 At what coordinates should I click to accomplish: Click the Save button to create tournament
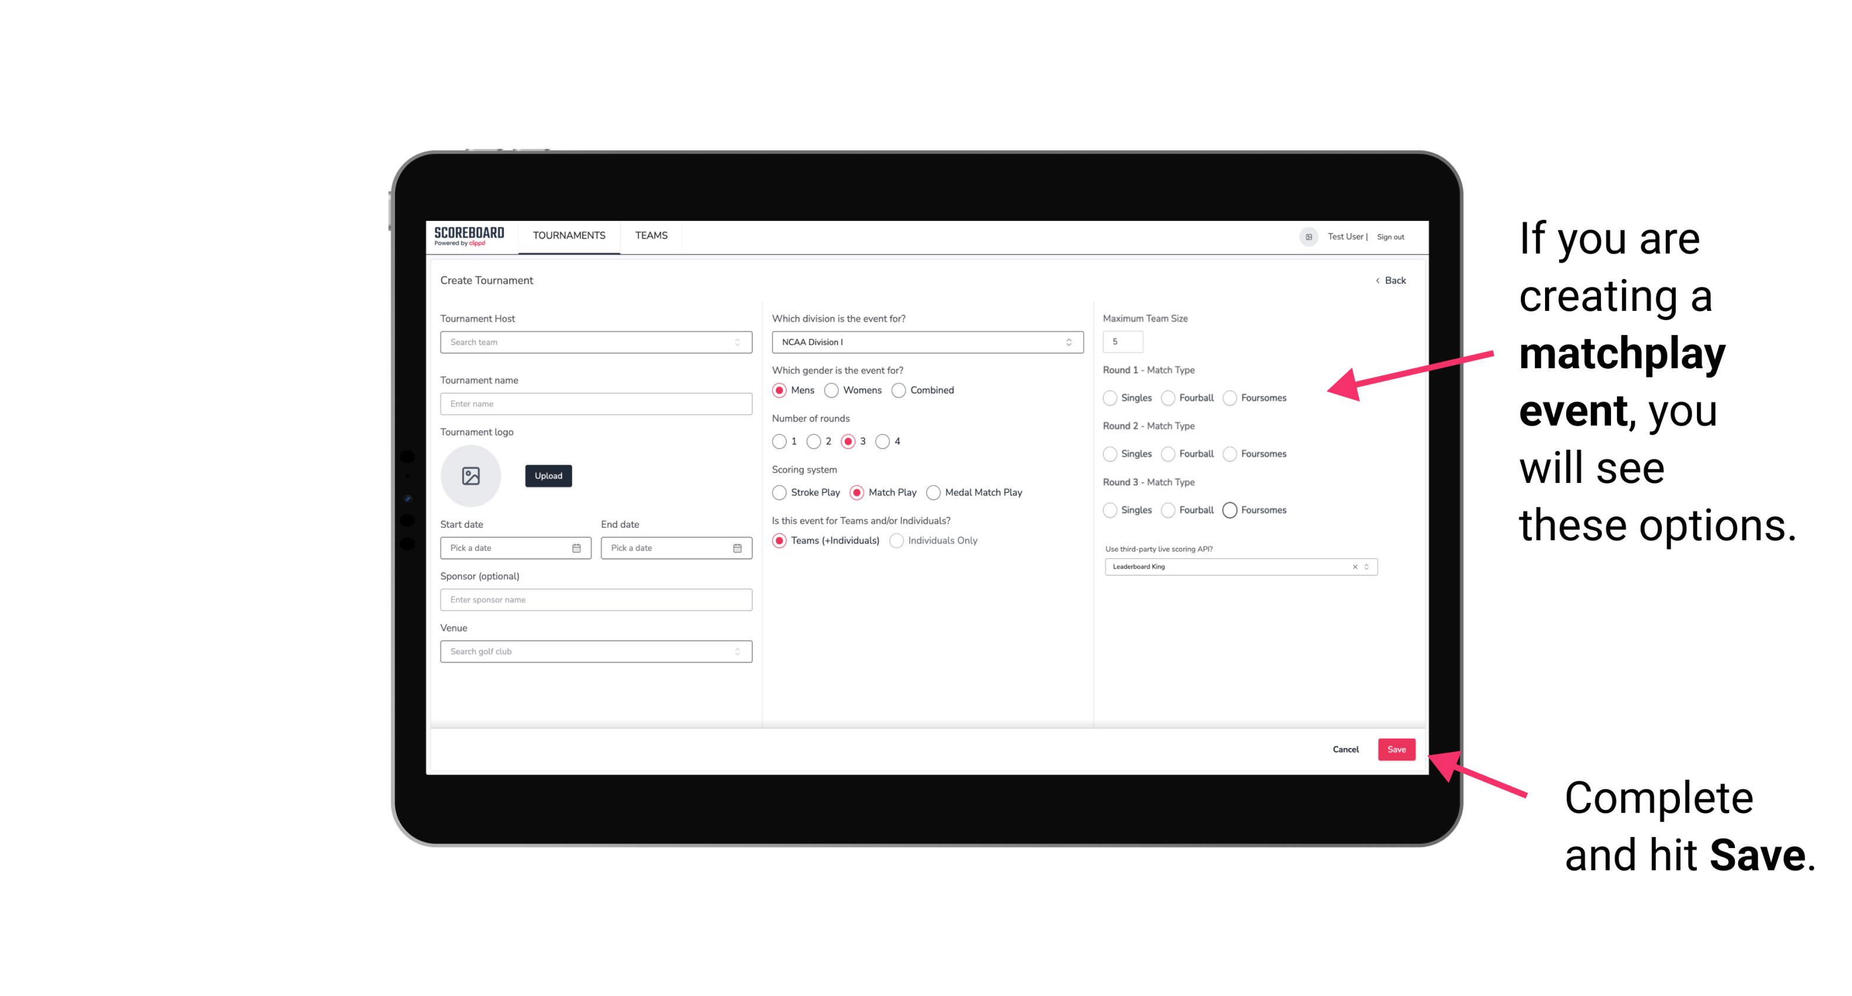point(1396,748)
